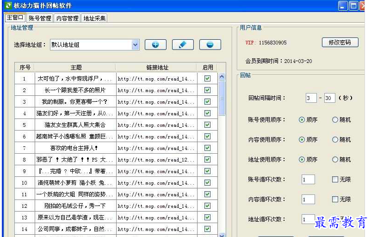The image size is (371, 237).
Task: Click the VIP number 1156830905
Action: pos(272,43)
